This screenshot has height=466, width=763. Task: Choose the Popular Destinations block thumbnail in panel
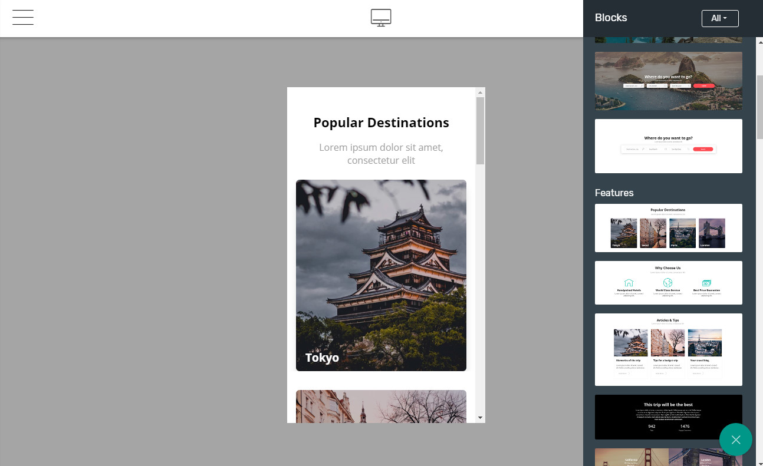tap(668, 228)
